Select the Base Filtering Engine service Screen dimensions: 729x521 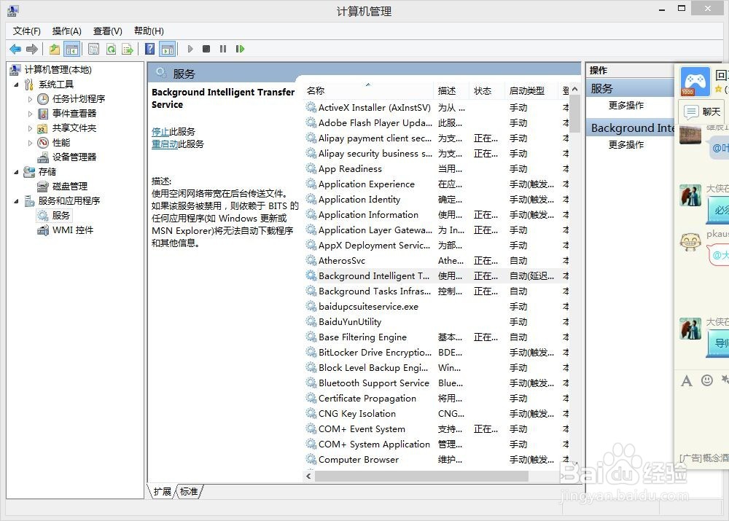[437, 337]
